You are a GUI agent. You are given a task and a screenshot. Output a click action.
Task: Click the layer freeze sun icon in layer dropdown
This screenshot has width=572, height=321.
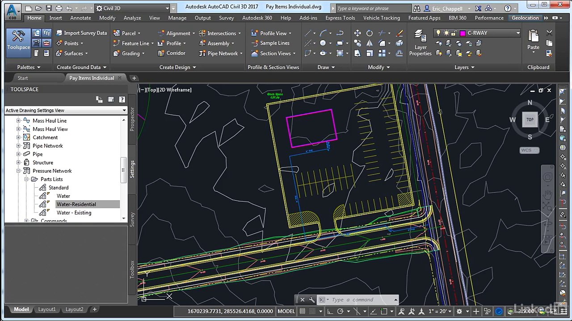pos(446,33)
